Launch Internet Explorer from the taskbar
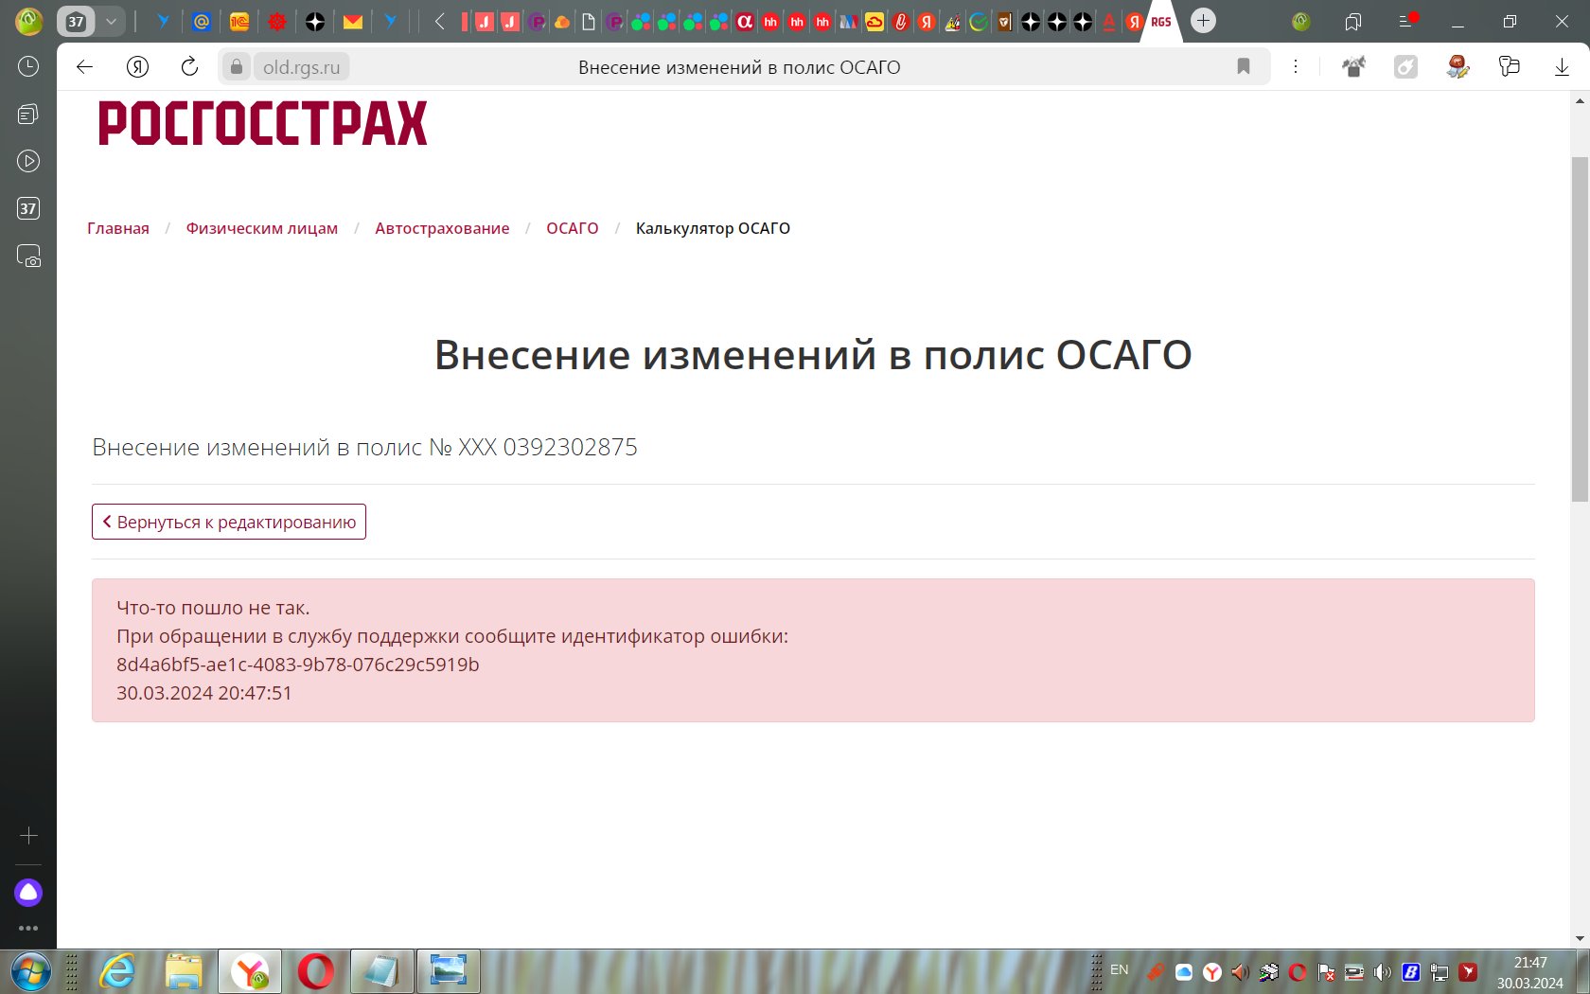1590x994 pixels. [x=117, y=972]
